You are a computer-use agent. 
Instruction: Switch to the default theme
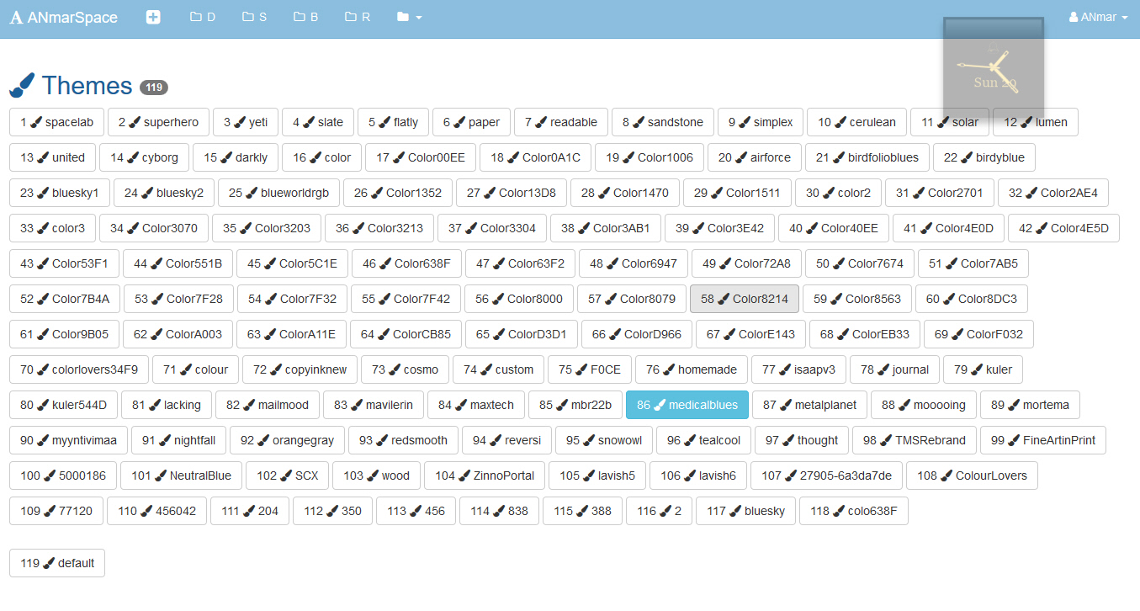57,563
